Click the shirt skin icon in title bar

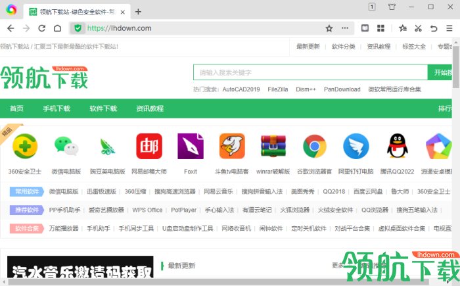(392, 7)
